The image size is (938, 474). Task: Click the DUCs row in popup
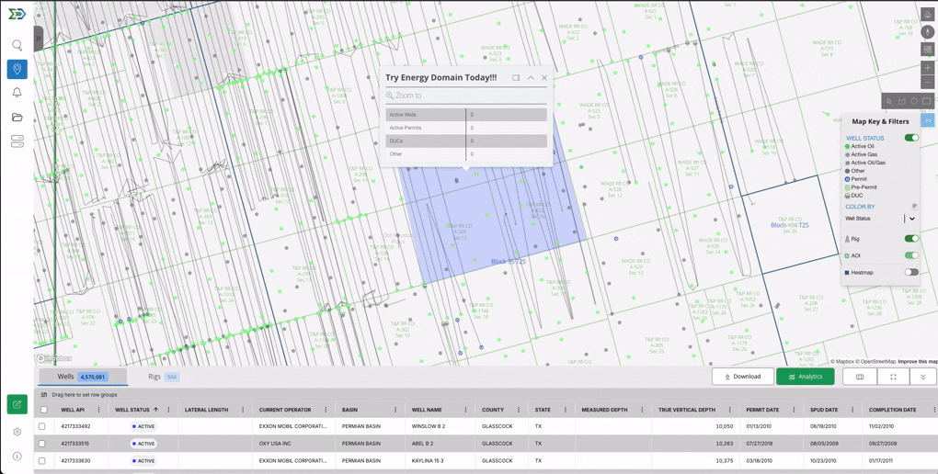click(x=466, y=141)
